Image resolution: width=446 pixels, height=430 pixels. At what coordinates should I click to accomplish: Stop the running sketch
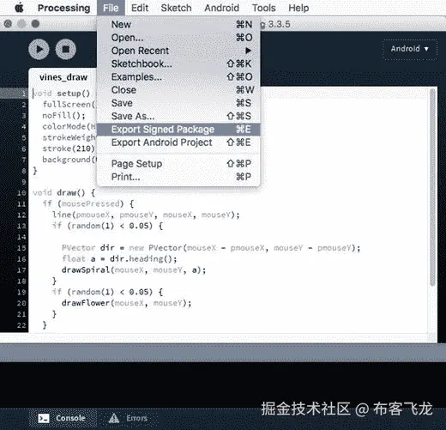[x=66, y=50]
